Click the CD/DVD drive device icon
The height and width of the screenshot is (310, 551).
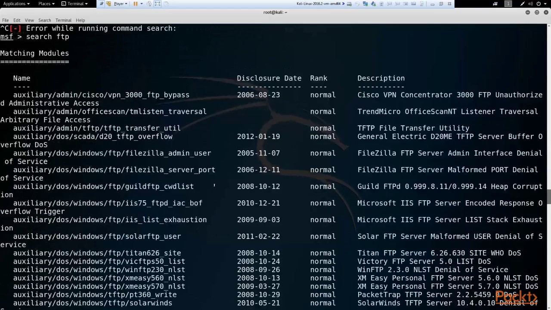[357, 3]
